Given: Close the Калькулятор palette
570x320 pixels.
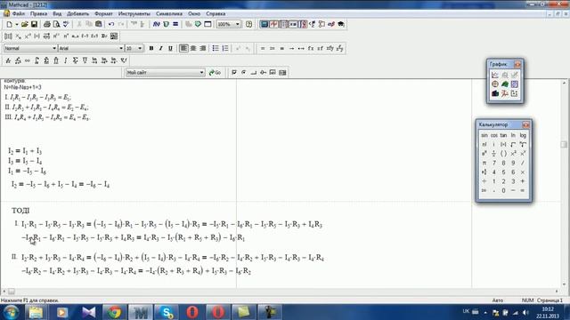Looking at the screenshot, I should click(x=525, y=124).
